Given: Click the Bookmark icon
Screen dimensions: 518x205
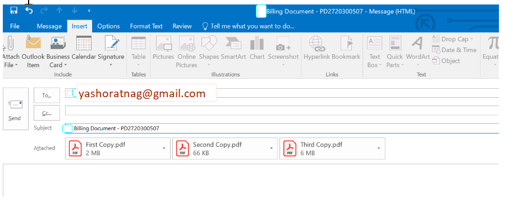Looking at the screenshot, I should pos(346,44).
